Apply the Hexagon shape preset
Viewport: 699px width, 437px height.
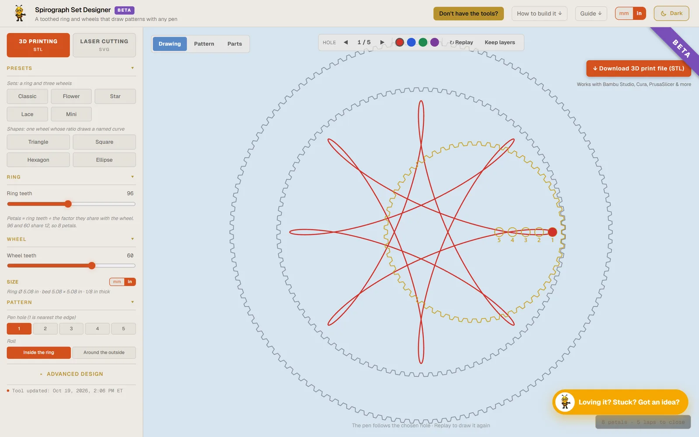pos(38,160)
